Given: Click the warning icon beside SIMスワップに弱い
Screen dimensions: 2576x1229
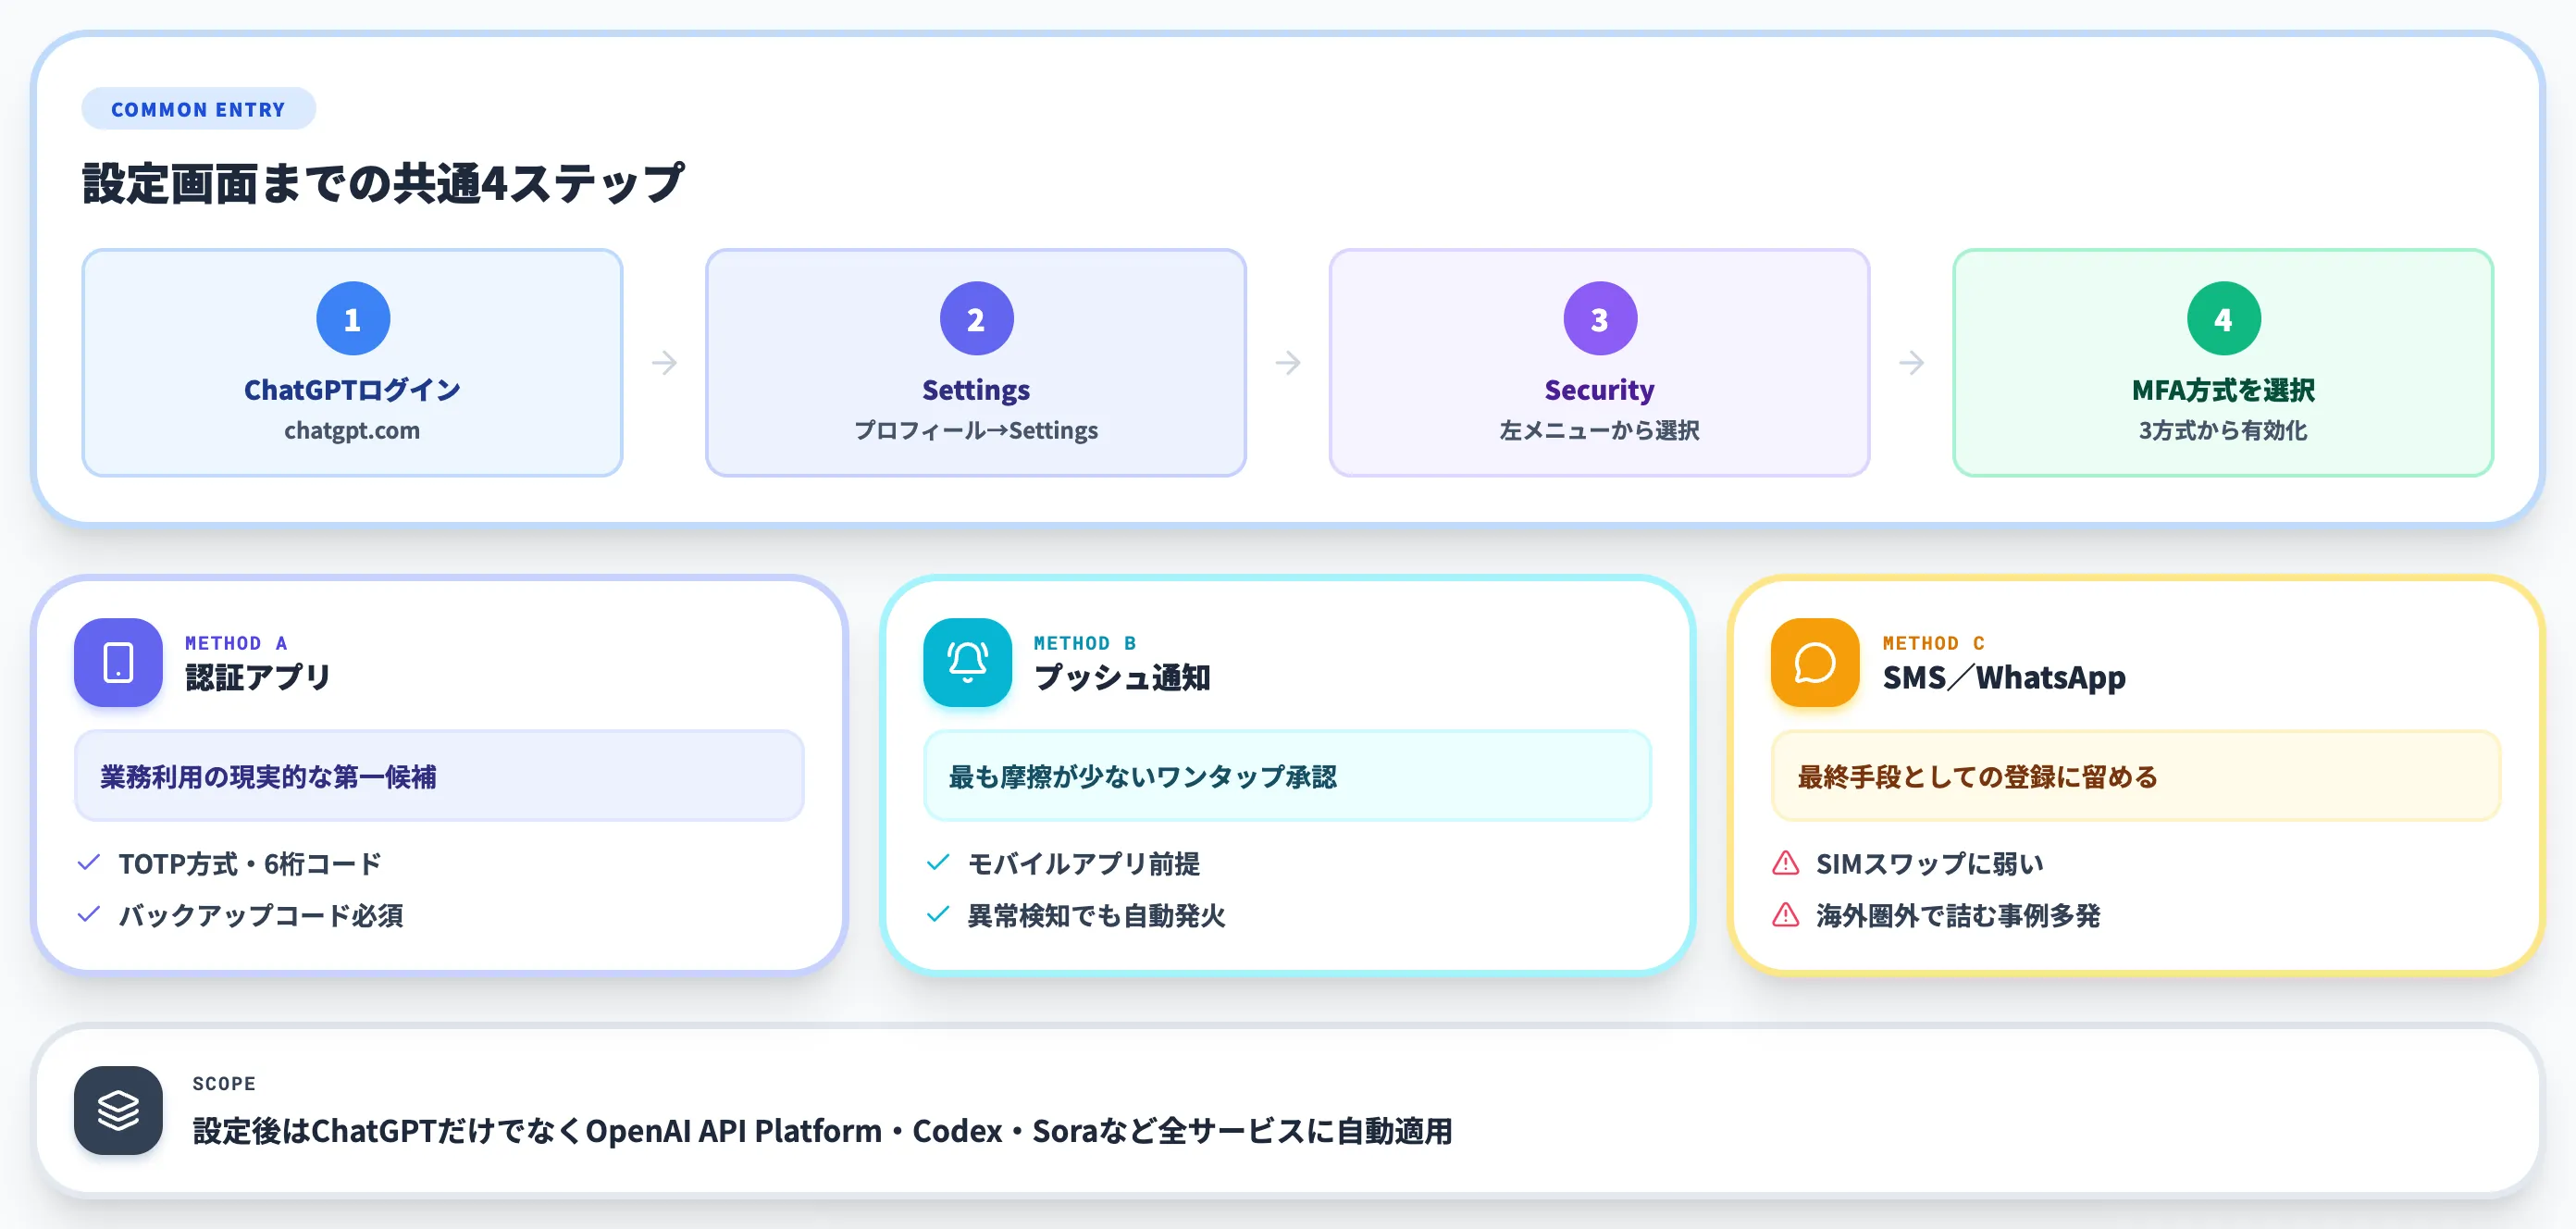Looking at the screenshot, I should pyautogui.click(x=1785, y=863).
